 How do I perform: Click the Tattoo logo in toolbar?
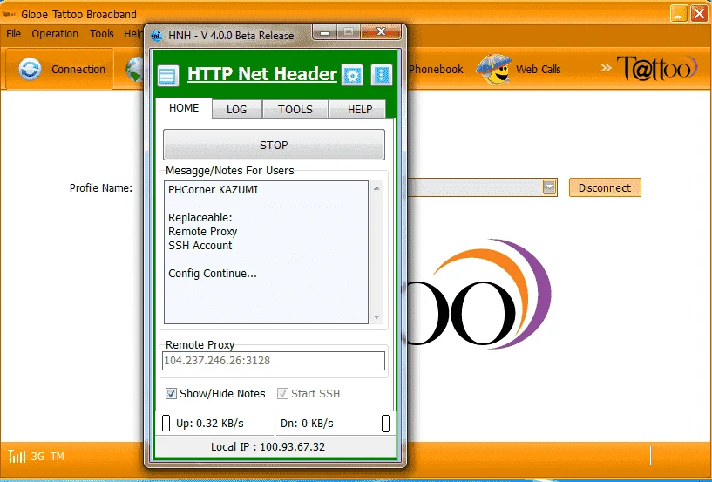coord(656,68)
